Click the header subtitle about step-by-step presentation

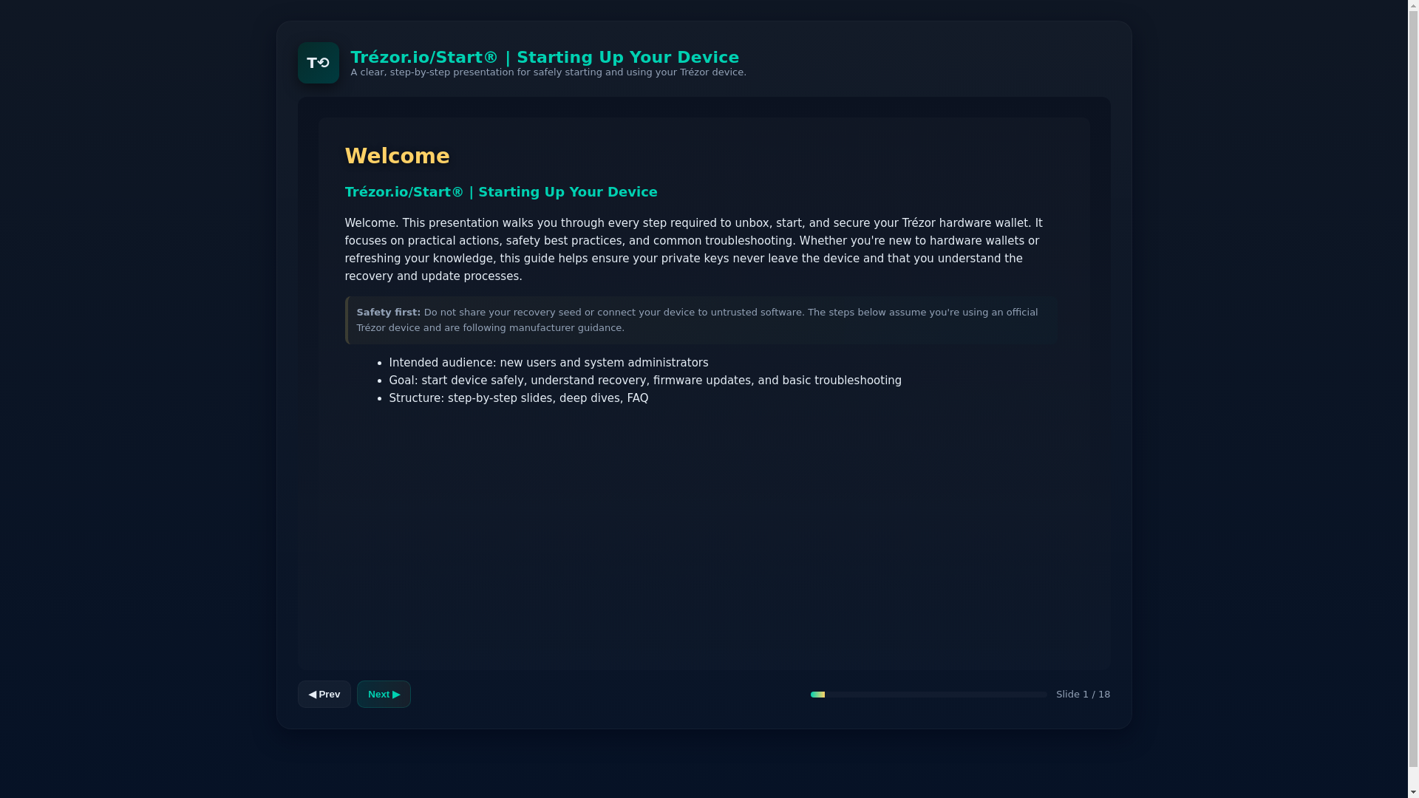click(548, 72)
